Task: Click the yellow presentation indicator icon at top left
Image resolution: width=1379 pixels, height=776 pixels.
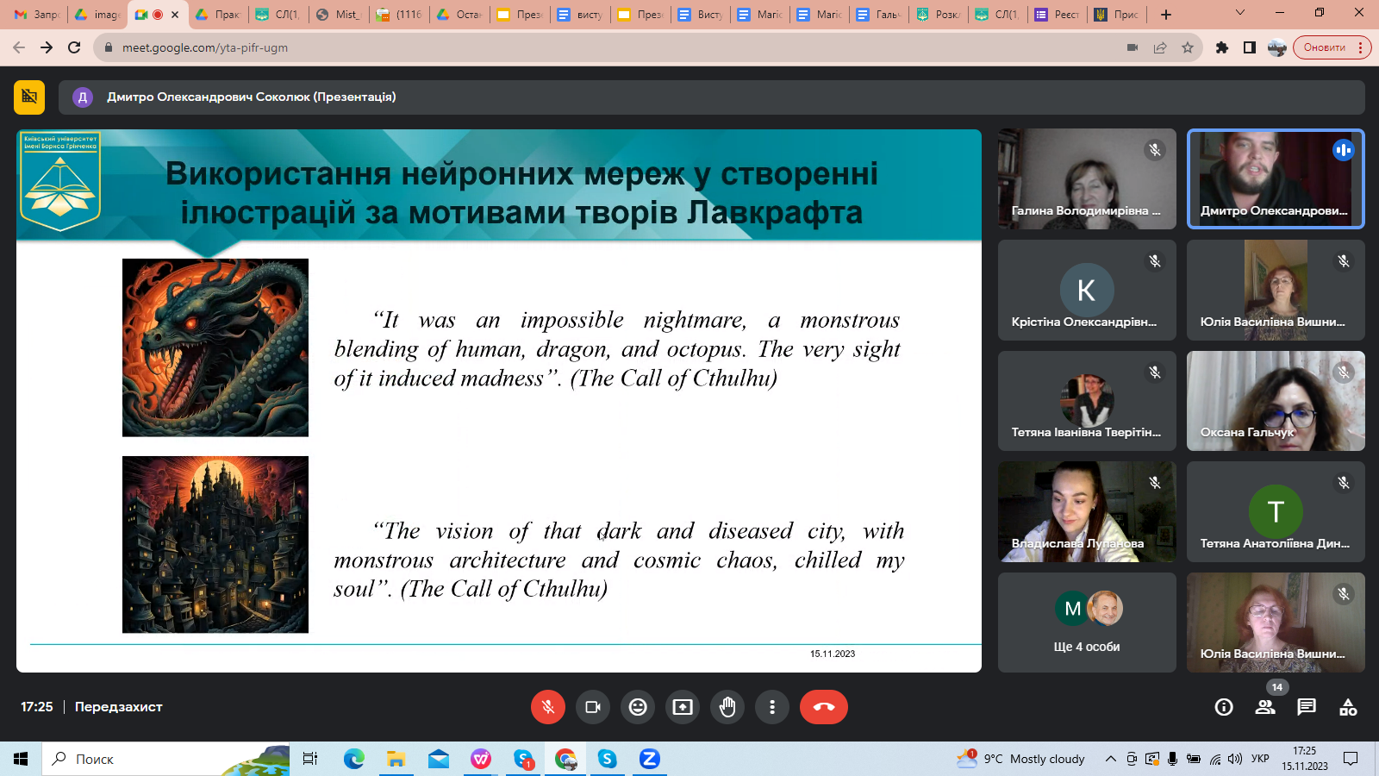Action: (x=29, y=97)
